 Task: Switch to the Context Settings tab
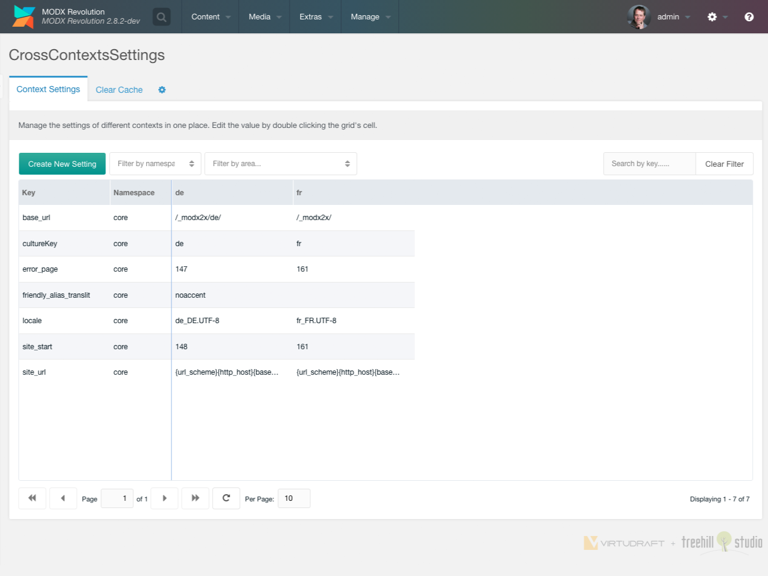pos(48,89)
